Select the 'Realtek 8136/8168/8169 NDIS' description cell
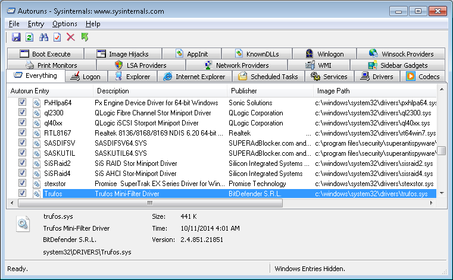The height and width of the screenshot is (280, 453). [x=159, y=133]
